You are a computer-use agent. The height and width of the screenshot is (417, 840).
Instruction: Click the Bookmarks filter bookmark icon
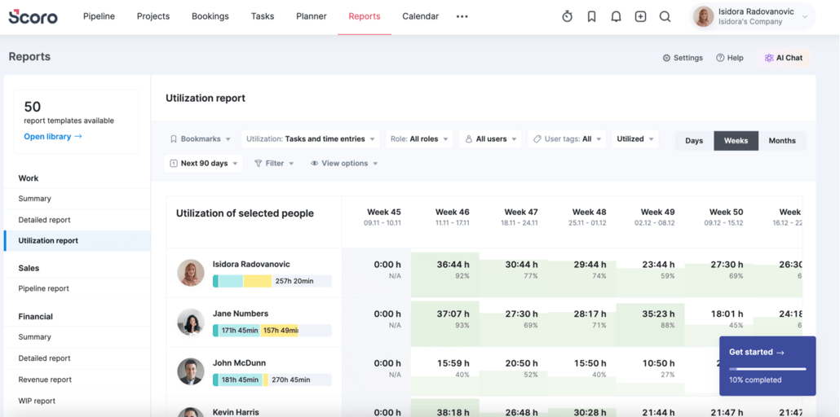click(x=173, y=138)
